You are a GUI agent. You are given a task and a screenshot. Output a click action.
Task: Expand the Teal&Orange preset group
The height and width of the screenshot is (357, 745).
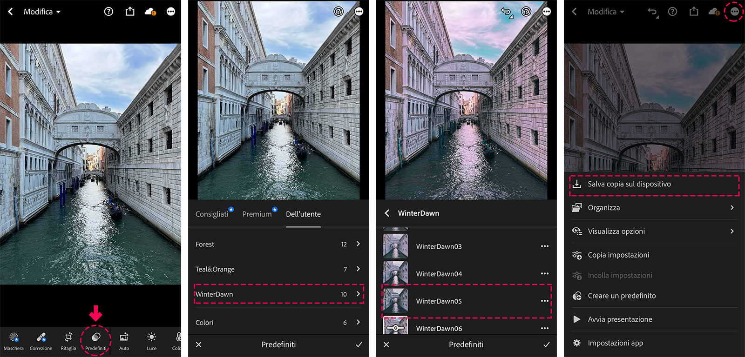coord(278,269)
